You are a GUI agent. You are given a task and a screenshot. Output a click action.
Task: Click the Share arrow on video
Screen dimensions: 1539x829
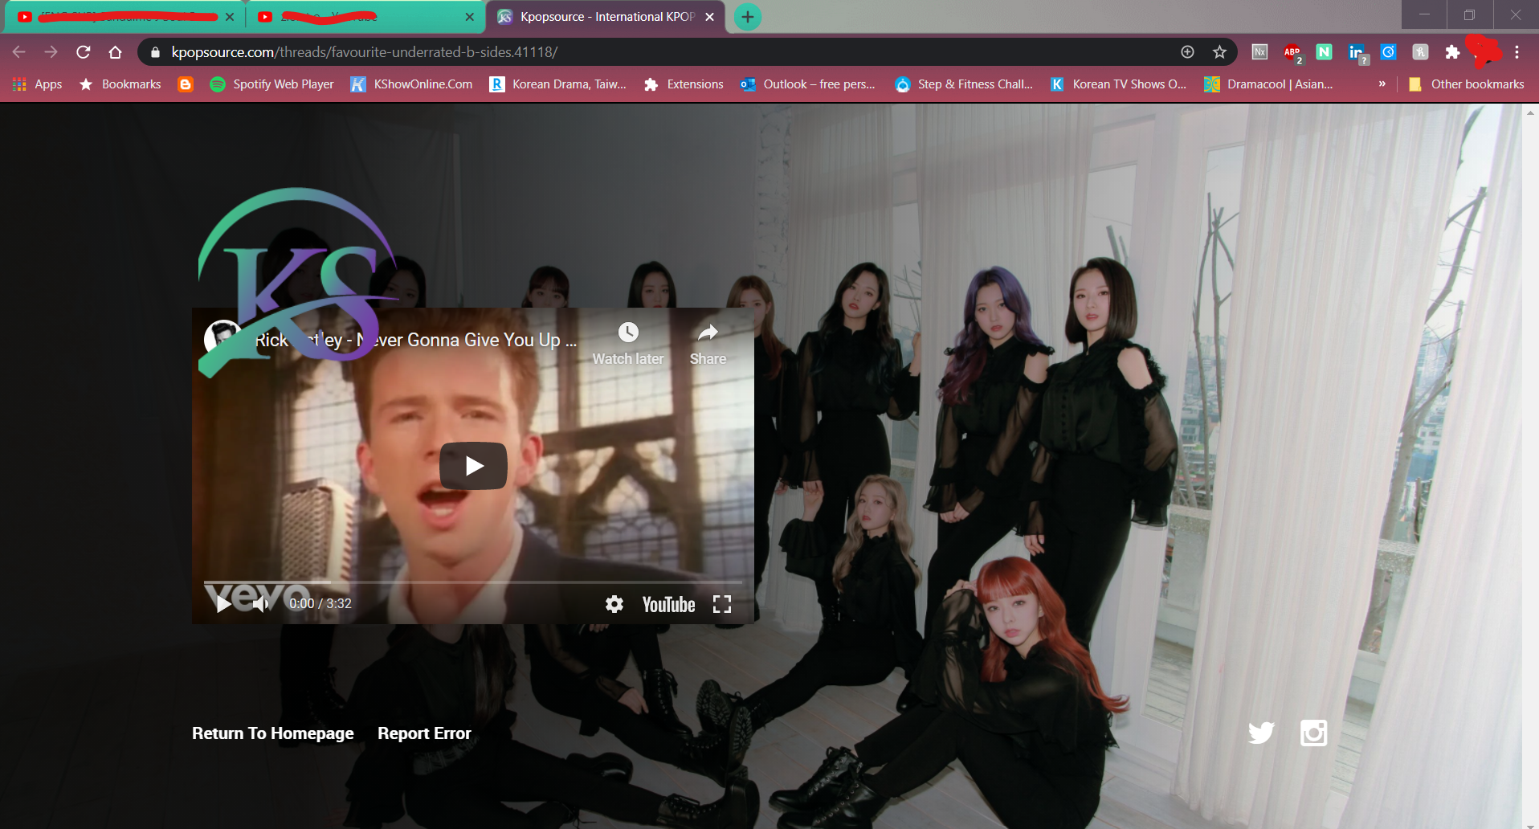tap(708, 345)
